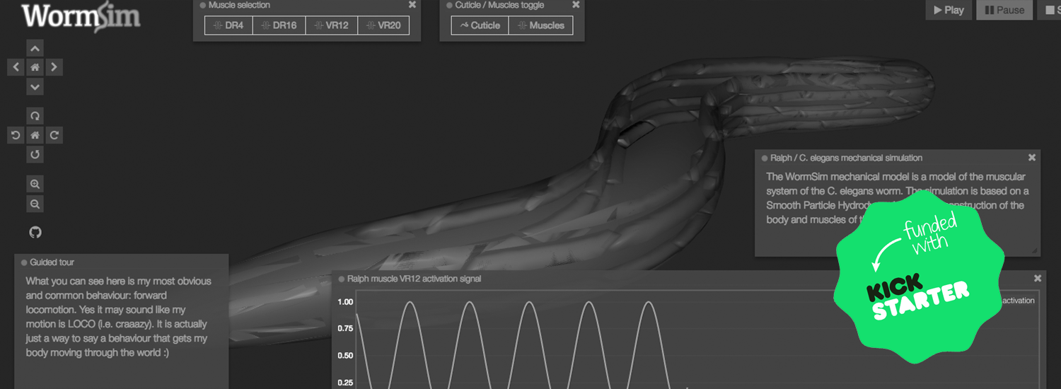
Task: Pause the running simulation
Action: point(1004,10)
